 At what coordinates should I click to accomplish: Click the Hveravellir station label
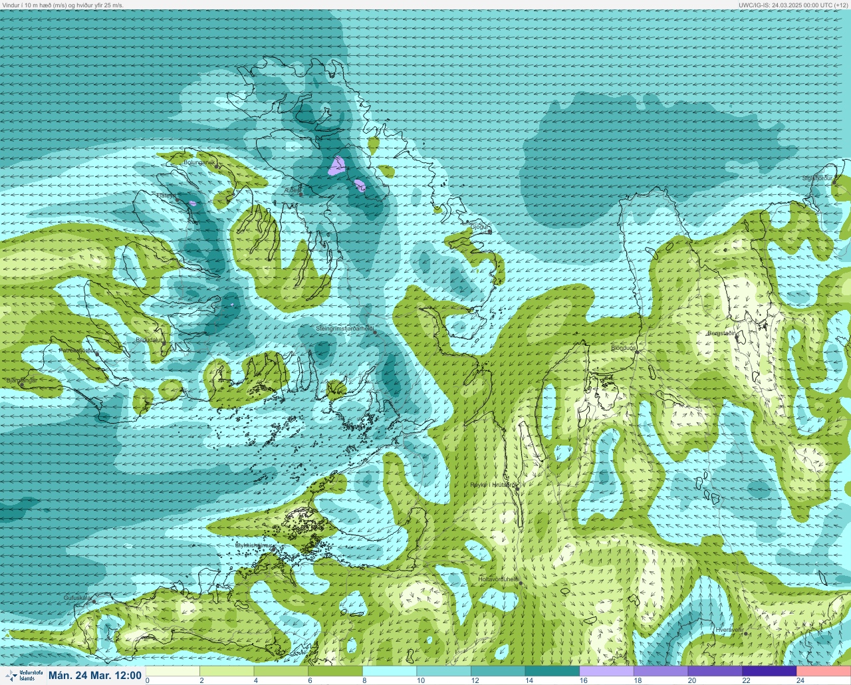point(729,629)
